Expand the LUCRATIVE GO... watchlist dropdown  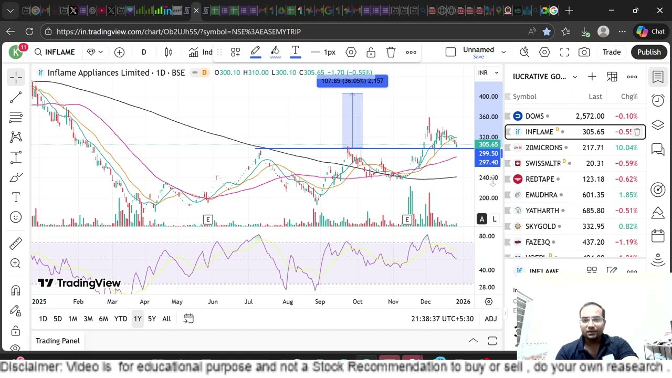coord(575,77)
